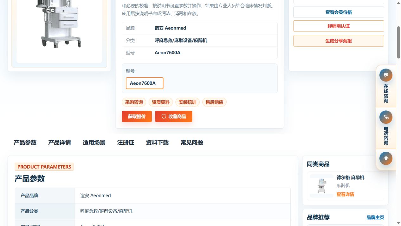This screenshot has height=226, width=401.
Task: Click 查看会员价格 button
Action: [x=339, y=12]
